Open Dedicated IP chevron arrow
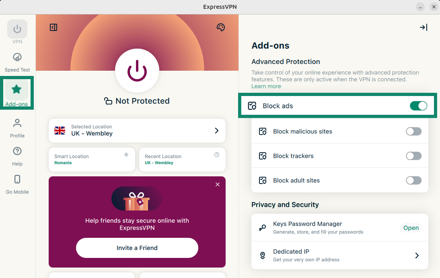 (417, 256)
